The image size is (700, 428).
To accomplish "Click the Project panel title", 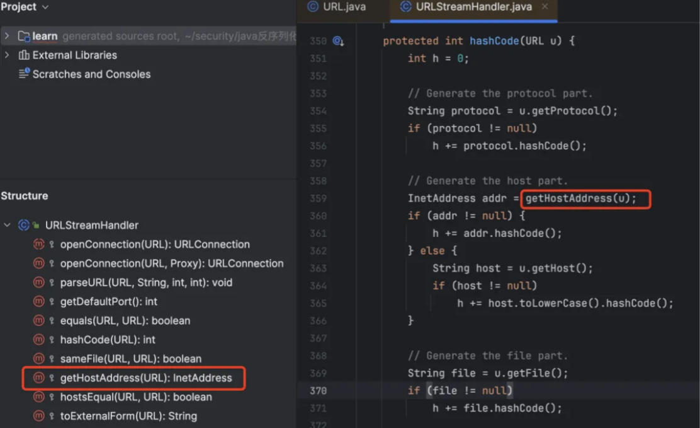I will [x=19, y=7].
